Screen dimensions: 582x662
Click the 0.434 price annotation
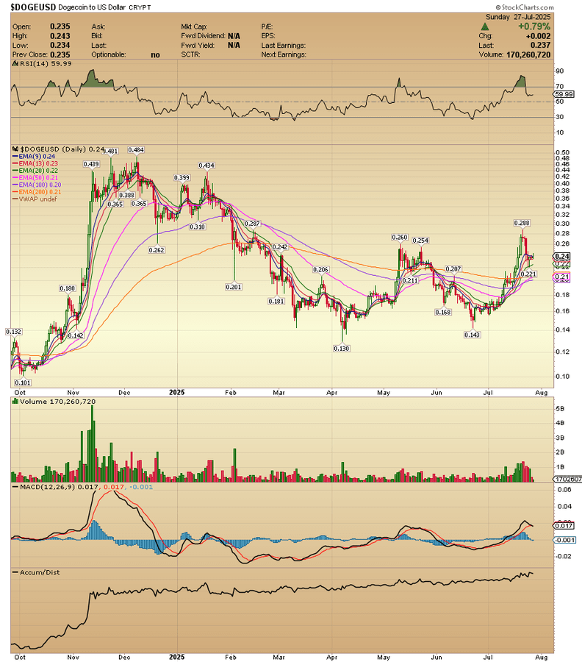pos(206,165)
